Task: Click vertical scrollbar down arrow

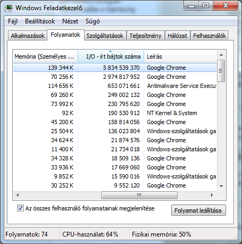Action: point(221,186)
